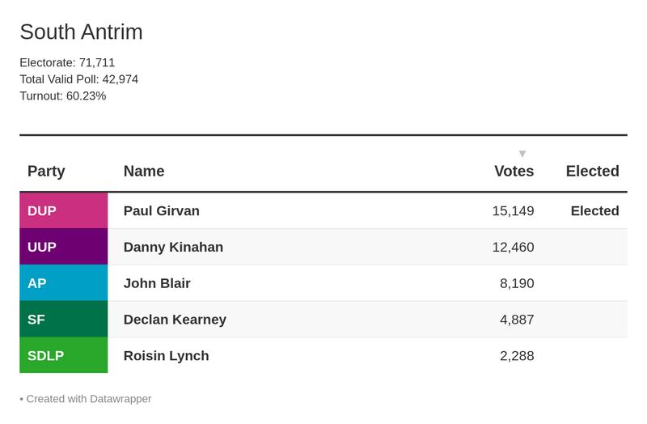This screenshot has width=647, height=424.
Task: Select Declan Kearney's name cell
Action: click(x=175, y=320)
